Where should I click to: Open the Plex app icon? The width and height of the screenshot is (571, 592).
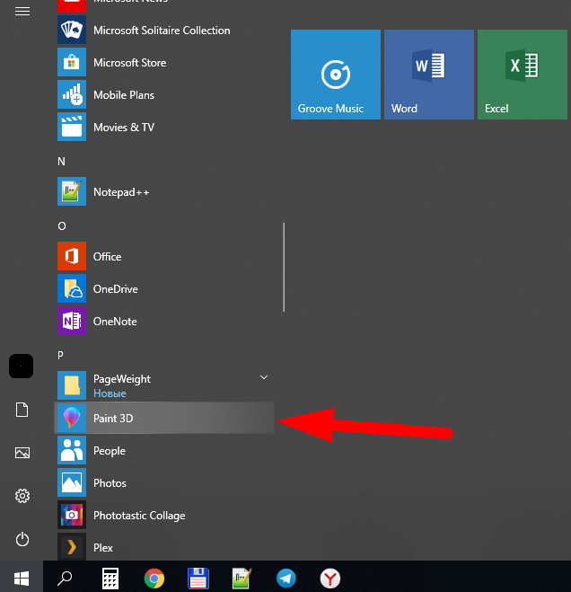click(72, 547)
